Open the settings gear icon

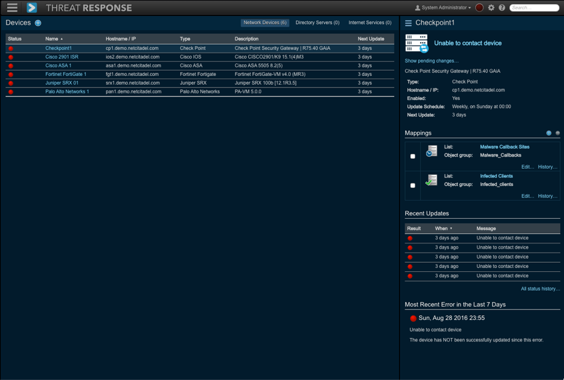click(491, 8)
